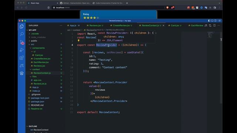Collapse the OUTLINE section
The image size is (237, 133).
[33, 126]
